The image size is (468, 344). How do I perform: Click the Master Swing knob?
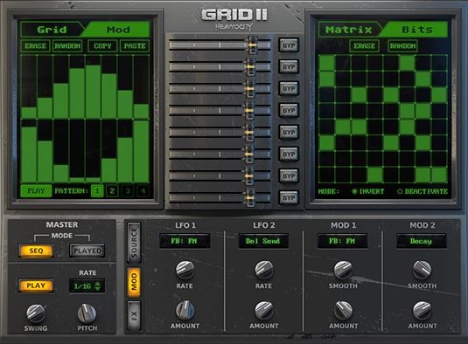[x=36, y=313]
